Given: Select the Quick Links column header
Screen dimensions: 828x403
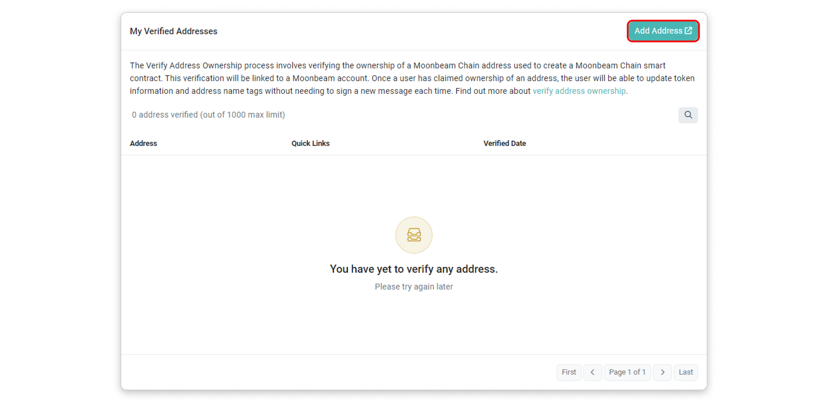Looking at the screenshot, I should click(x=310, y=143).
